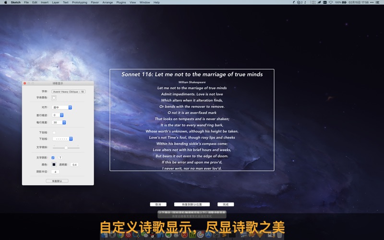Viewport: 384px width, 240px height.
Task: Click the checkmark task counter status icon
Action: (x=300, y=2)
